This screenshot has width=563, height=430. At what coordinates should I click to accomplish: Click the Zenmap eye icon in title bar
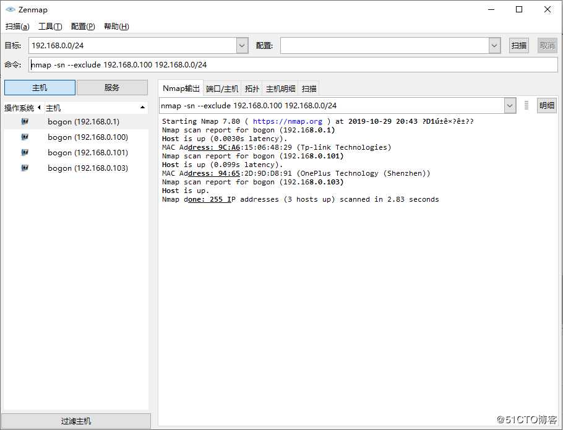click(11, 9)
